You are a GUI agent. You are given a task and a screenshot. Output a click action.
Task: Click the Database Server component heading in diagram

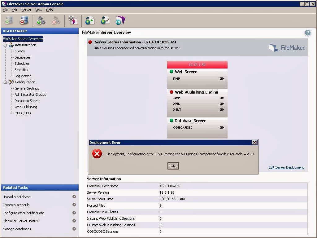[190, 121]
